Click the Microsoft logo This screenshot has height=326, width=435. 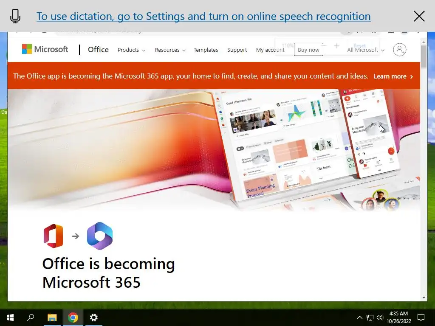pos(45,49)
